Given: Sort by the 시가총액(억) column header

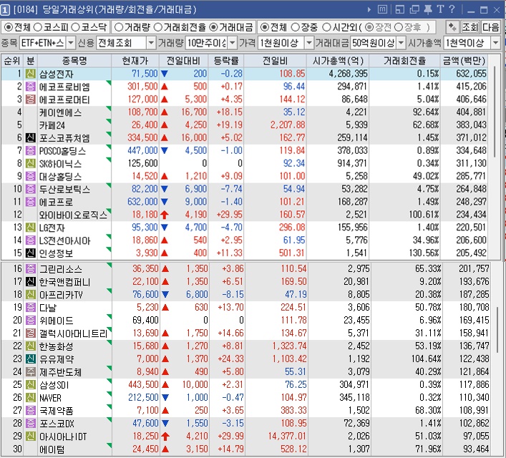Looking at the screenshot, I should [x=338, y=61].
